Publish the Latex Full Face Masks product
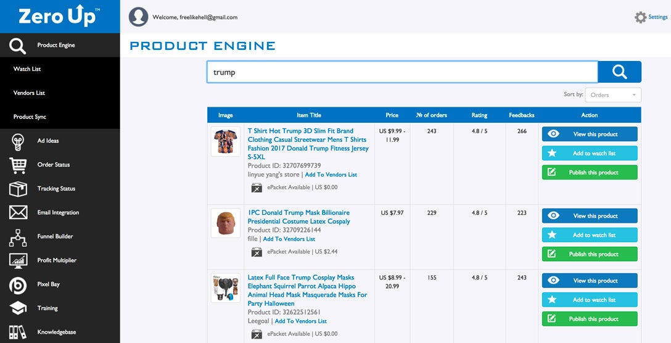 coord(590,319)
